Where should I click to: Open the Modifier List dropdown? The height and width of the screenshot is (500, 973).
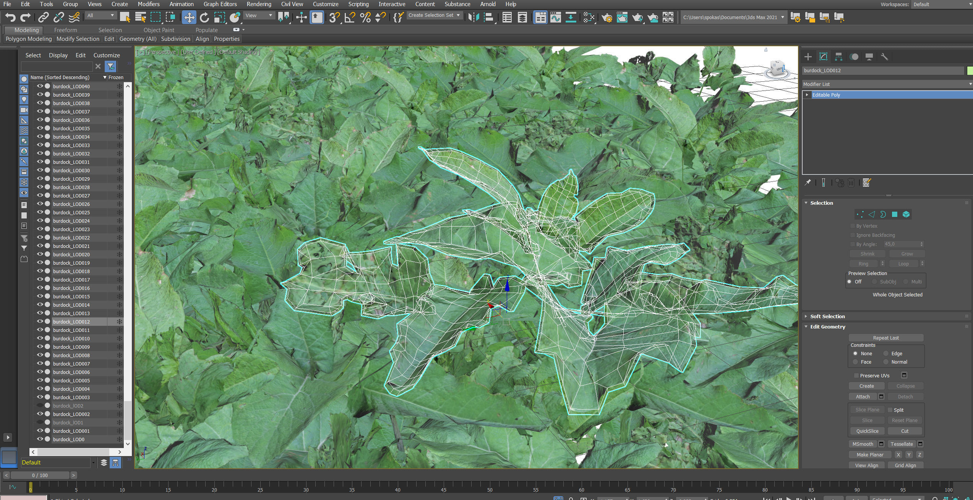[887, 84]
